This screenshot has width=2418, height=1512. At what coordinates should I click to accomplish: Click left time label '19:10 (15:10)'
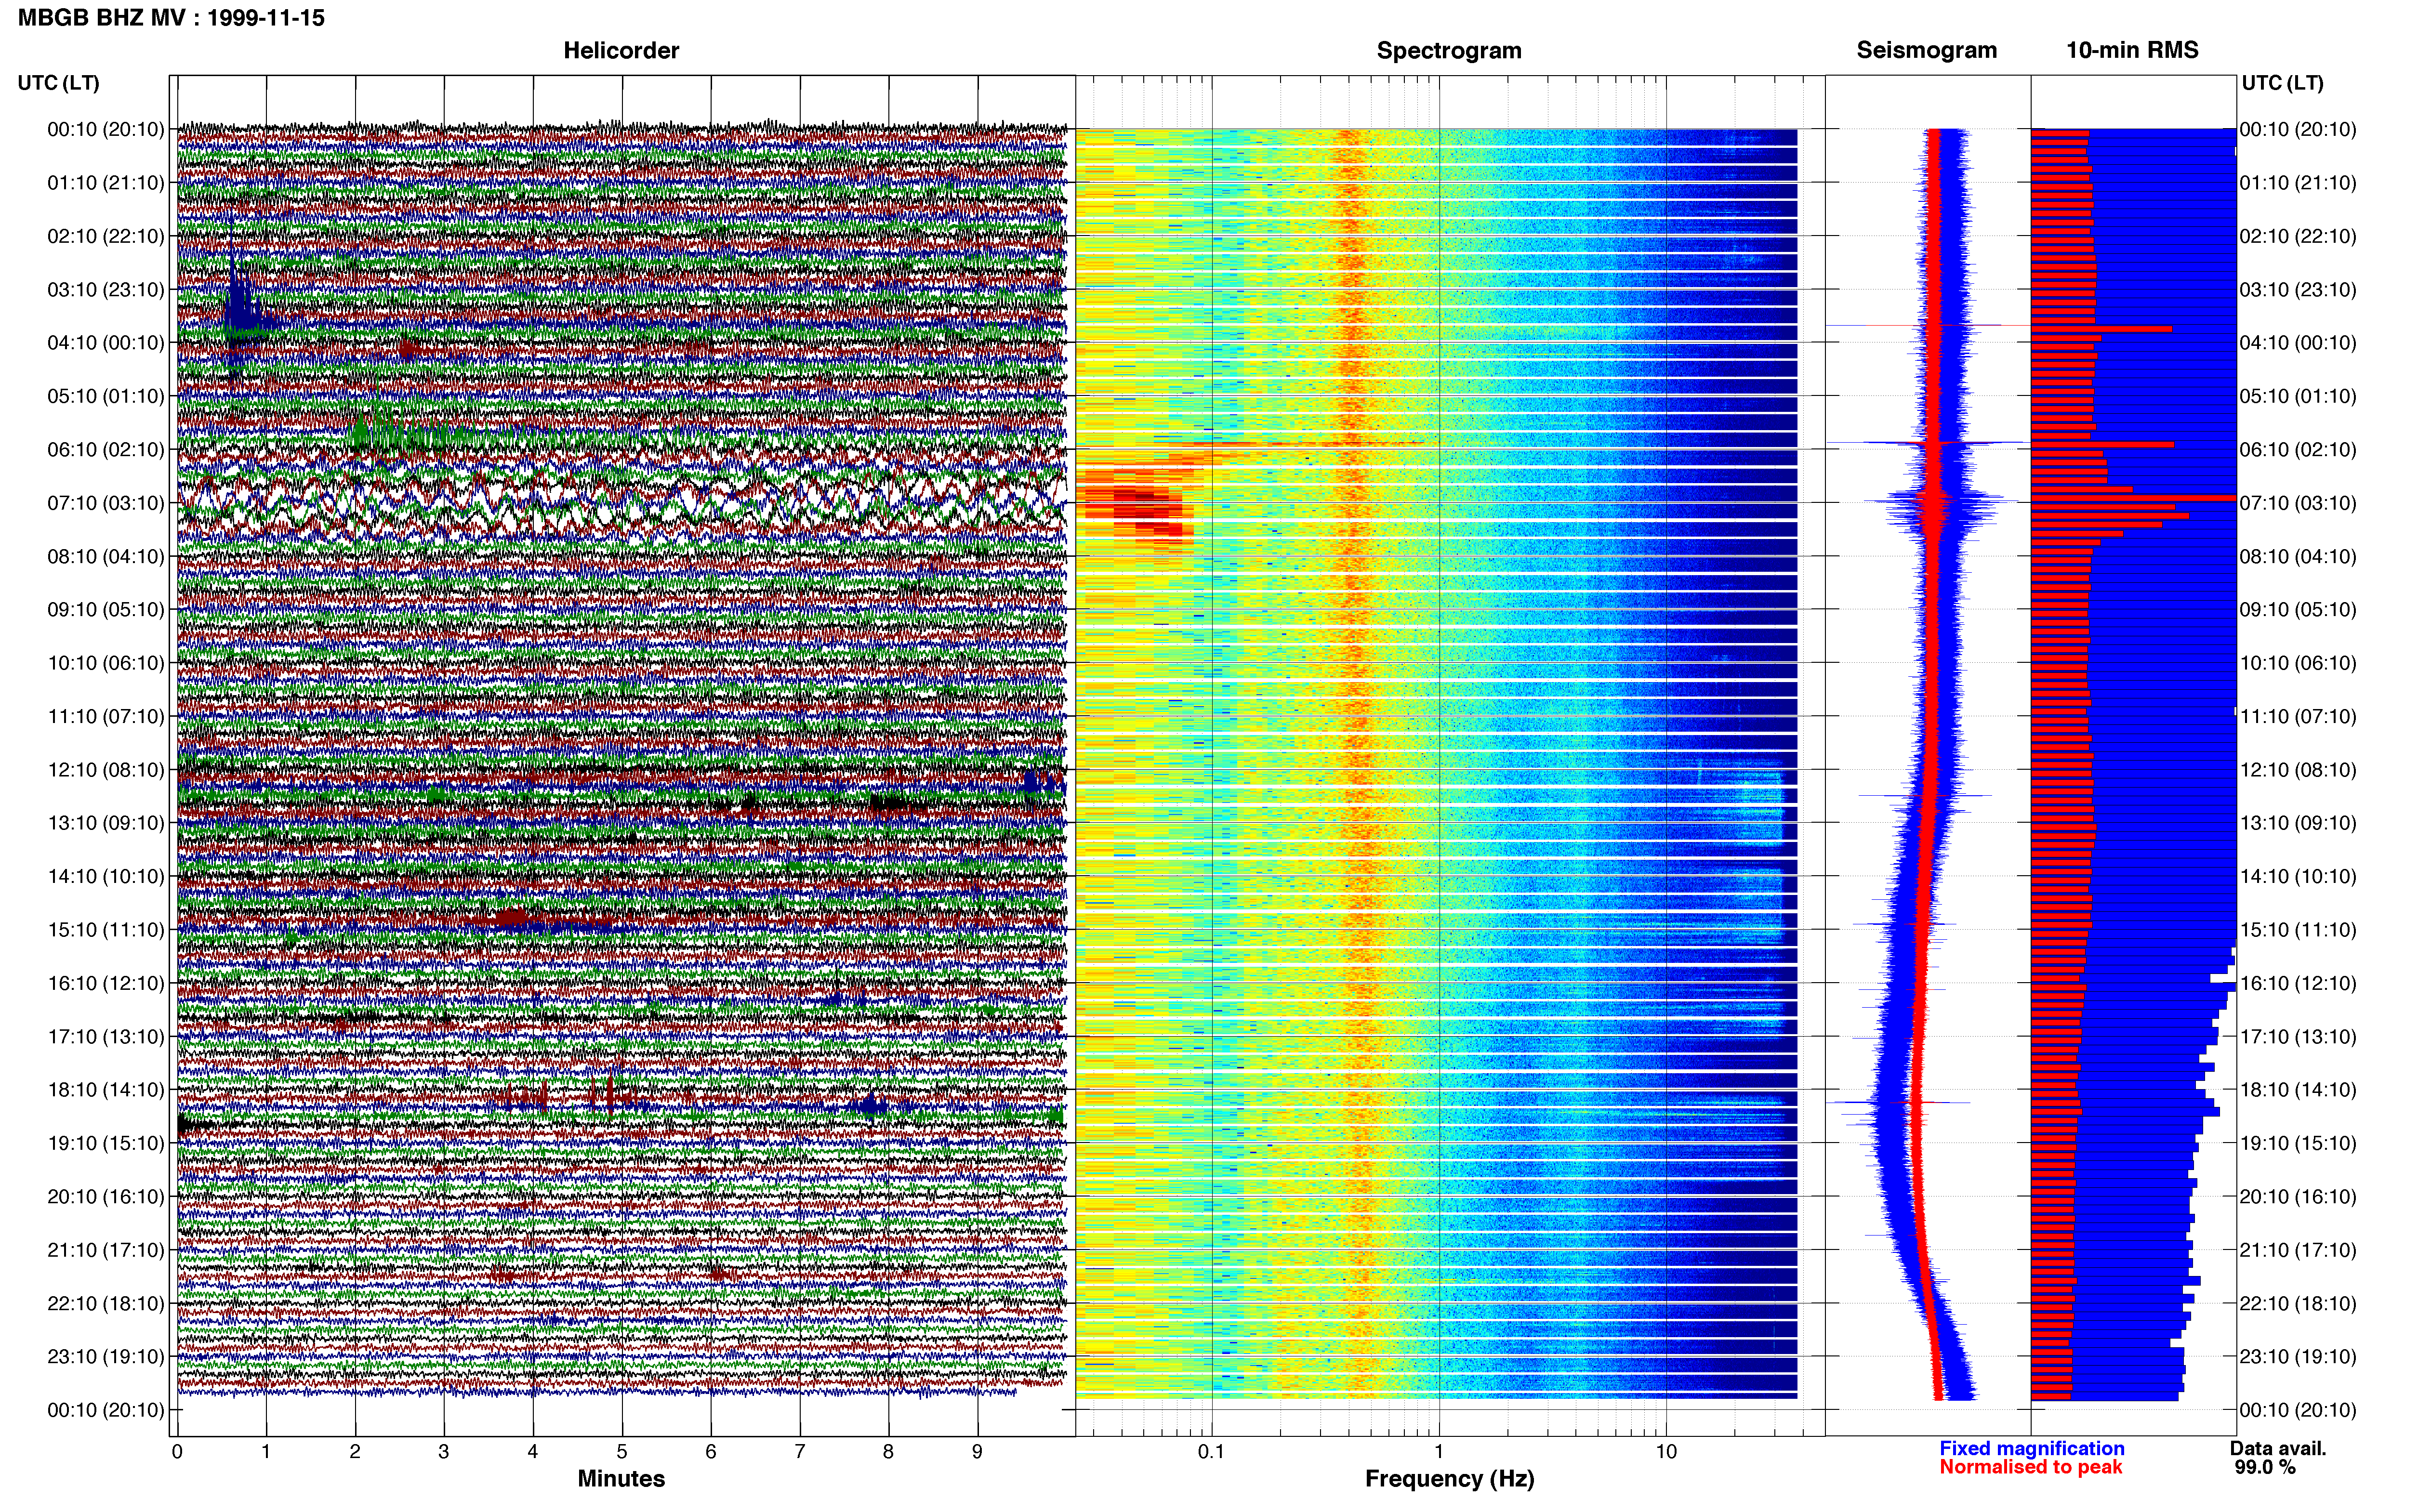coord(106,1142)
